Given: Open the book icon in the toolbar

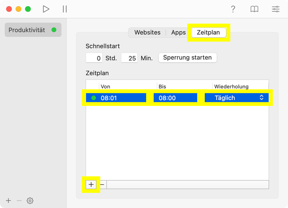Looking at the screenshot, I should pyautogui.click(x=254, y=9).
